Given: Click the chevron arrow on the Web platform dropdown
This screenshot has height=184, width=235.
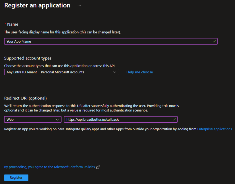Looking at the screenshot, I should coord(58,119).
